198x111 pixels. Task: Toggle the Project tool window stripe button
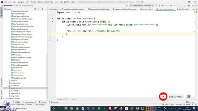(1, 12)
